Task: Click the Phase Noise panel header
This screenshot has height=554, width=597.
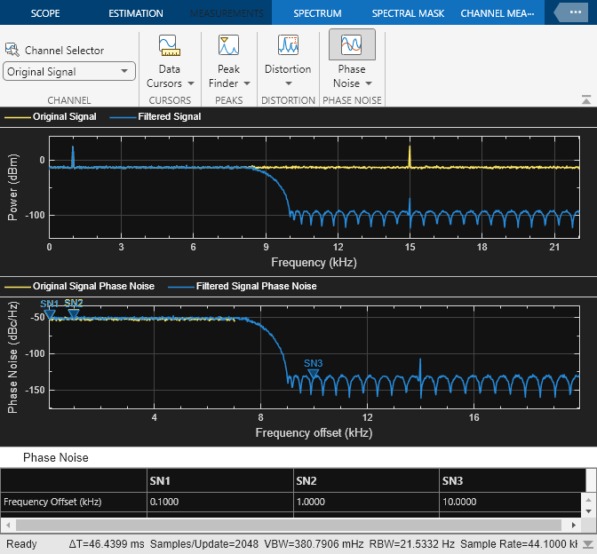Action: click(x=55, y=457)
